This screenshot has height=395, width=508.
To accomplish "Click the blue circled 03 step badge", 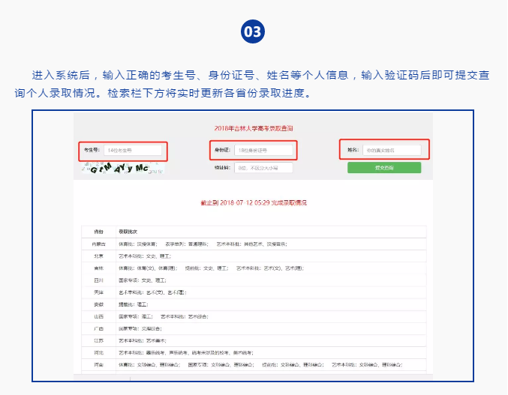I will point(253,31).
